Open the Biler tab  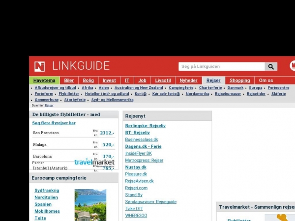coord(69,81)
